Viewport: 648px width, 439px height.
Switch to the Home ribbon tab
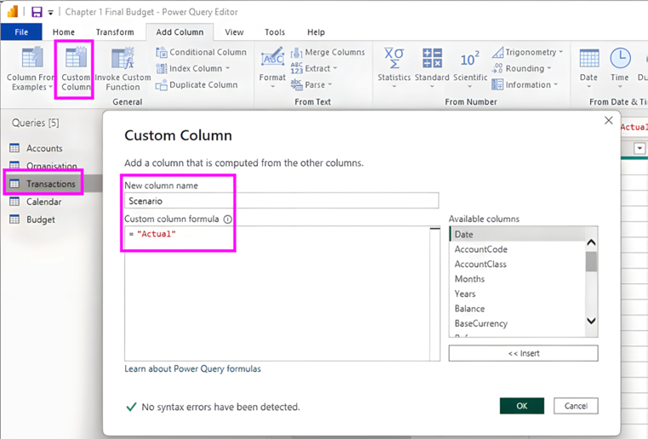click(x=64, y=31)
